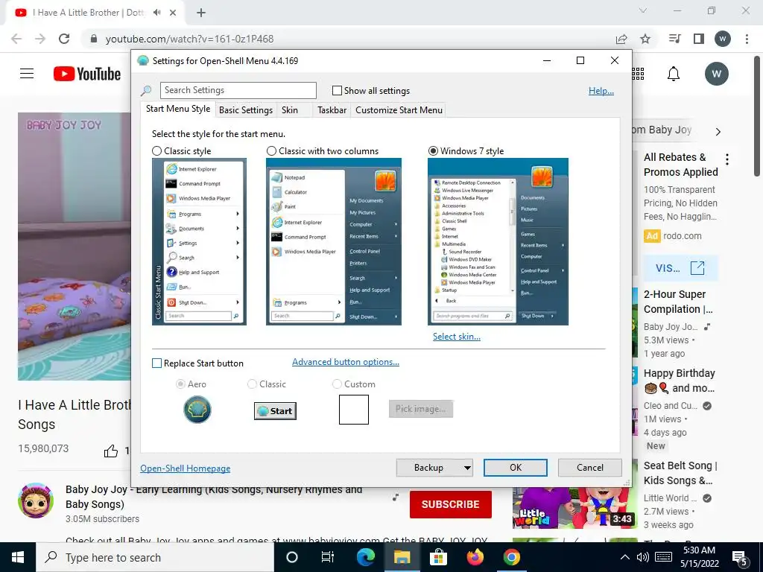Screen dimensions: 763x572
Task: Click the ad's VIS... visit button
Action: [x=680, y=268]
